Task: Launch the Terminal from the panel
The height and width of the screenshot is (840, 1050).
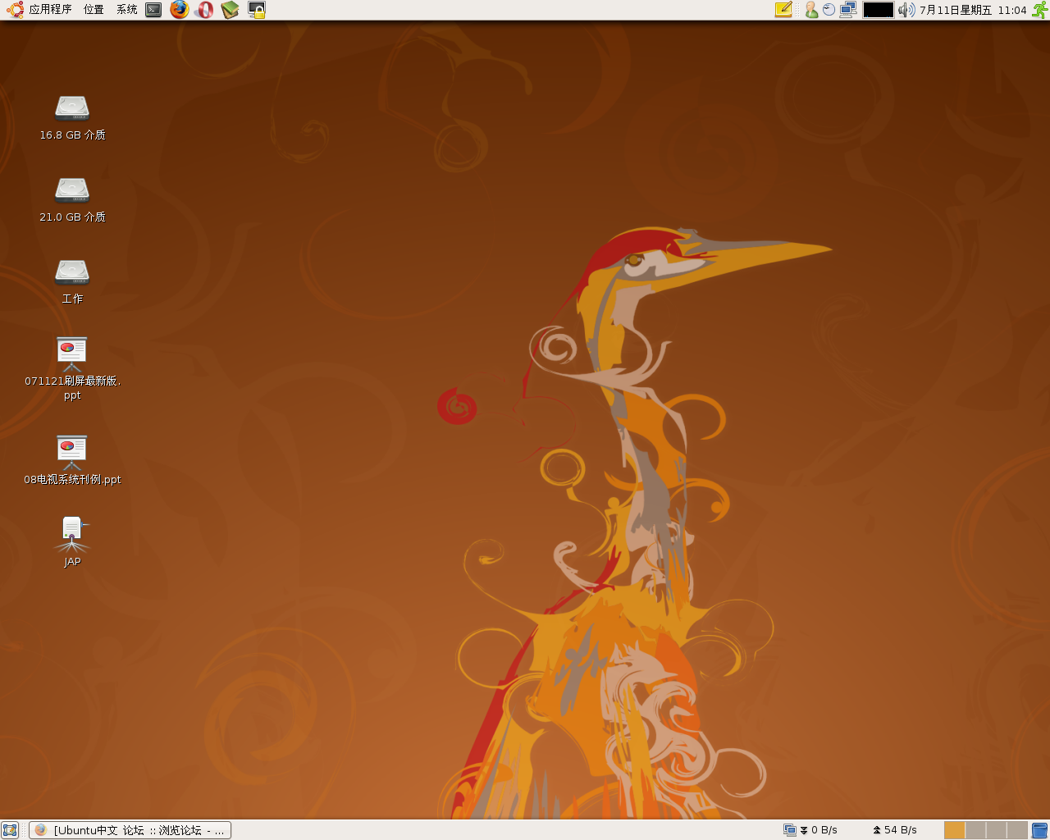Action: (153, 10)
